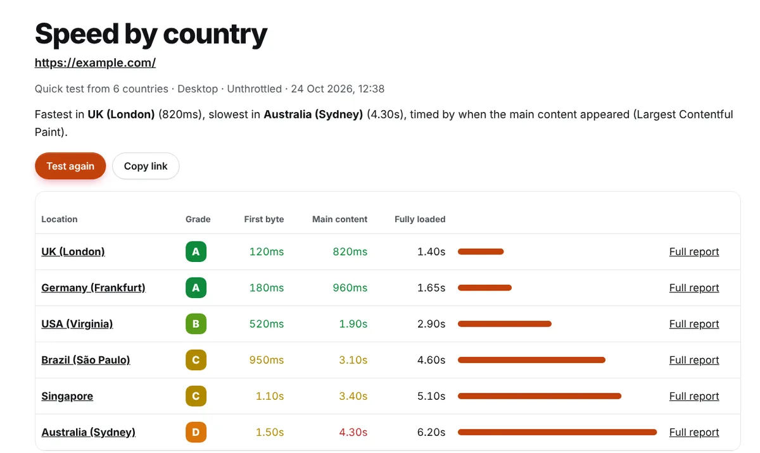
Task: Open Full report for Singapore
Action: [x=694, y=396]
